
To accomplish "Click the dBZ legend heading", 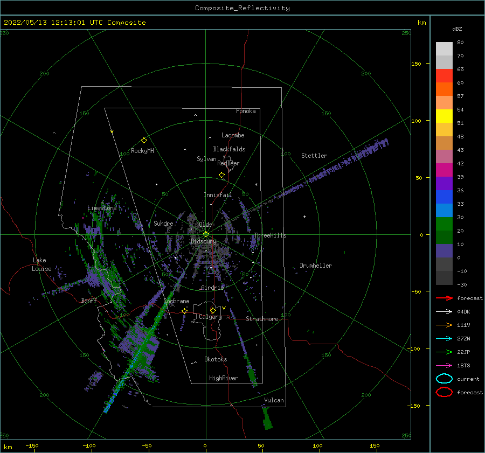I will tap(457, 29).
